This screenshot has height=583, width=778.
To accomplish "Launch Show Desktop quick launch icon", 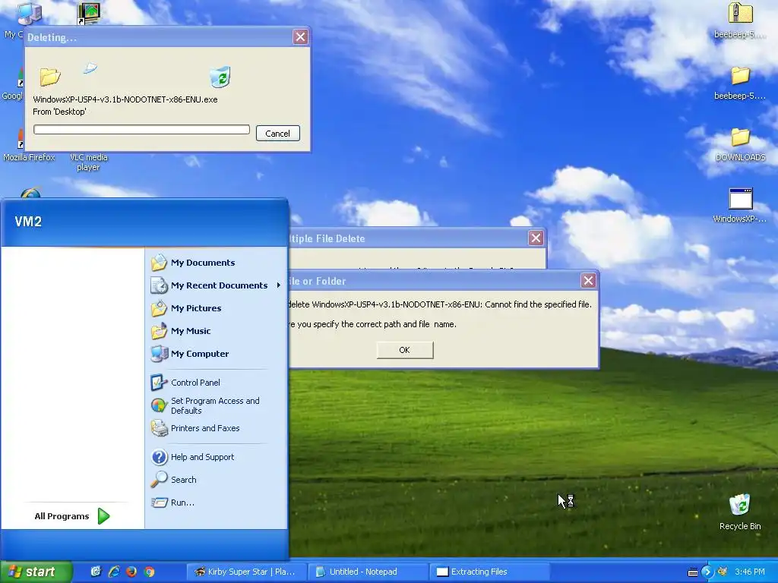I will tap(96, 572).
